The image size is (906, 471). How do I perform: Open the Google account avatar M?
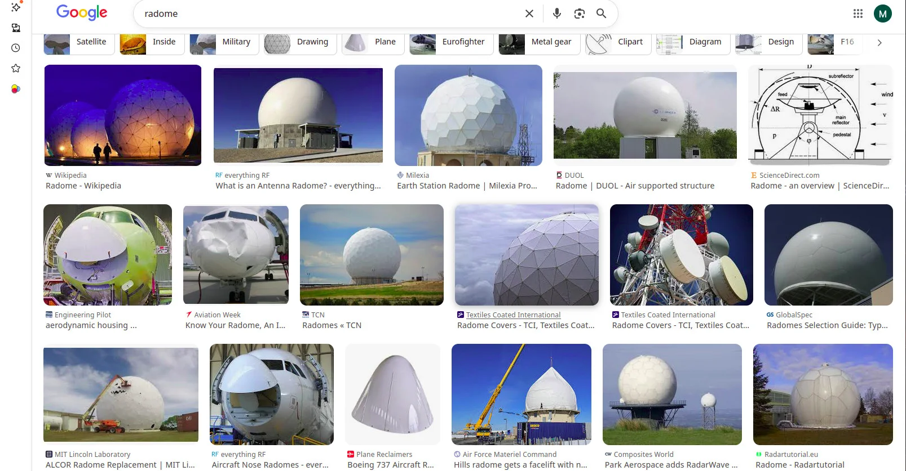(882, 14)
